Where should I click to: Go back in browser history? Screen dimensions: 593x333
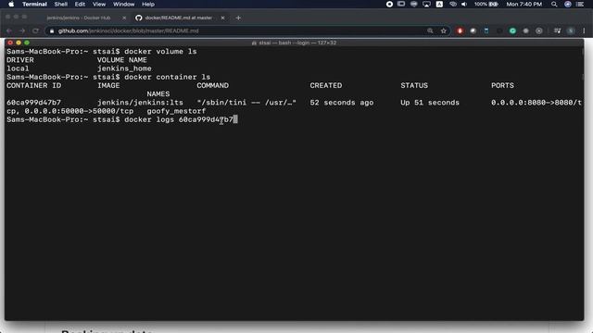[x=9, y=31]
